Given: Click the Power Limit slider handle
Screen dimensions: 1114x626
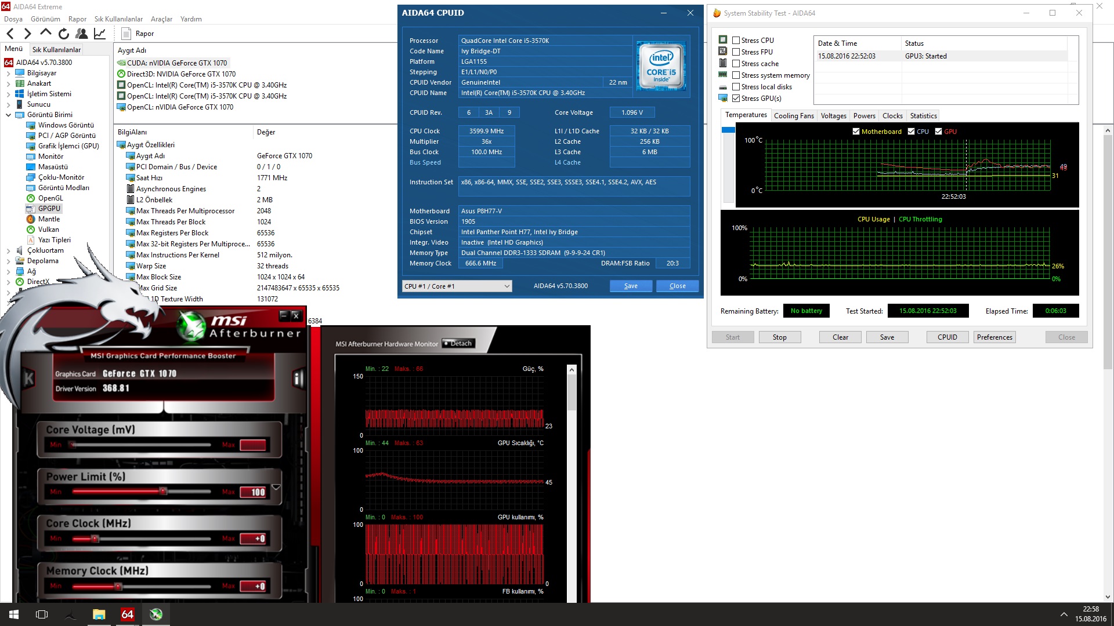Looking at the screenshot, I should 163,492.
